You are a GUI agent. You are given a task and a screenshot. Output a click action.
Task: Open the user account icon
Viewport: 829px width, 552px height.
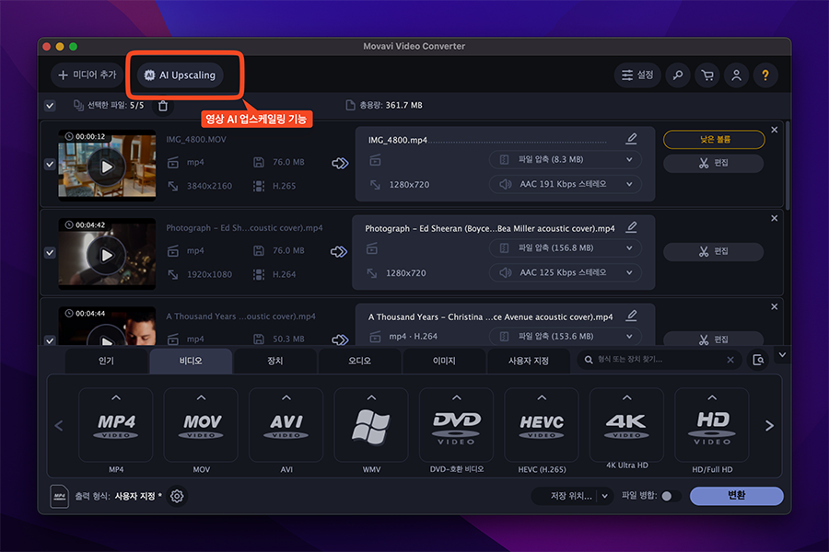[x=737, y=75]
